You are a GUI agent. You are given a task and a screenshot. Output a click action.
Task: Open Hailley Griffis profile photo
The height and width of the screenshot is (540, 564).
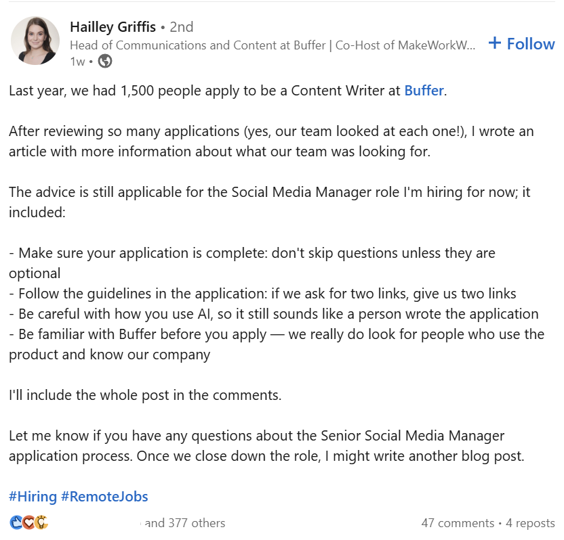[35, 41]
